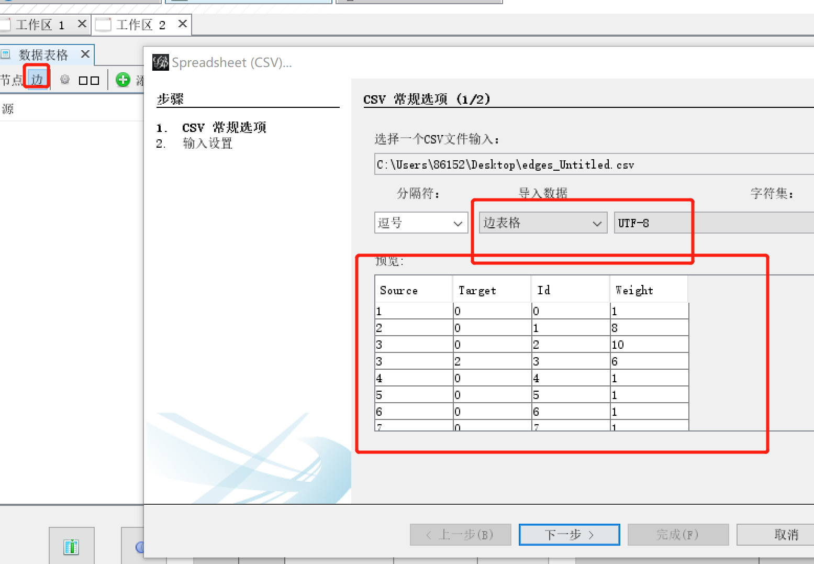Select the 边 edges table view
Screen dimensions: 814x564
tap(36, 79)
